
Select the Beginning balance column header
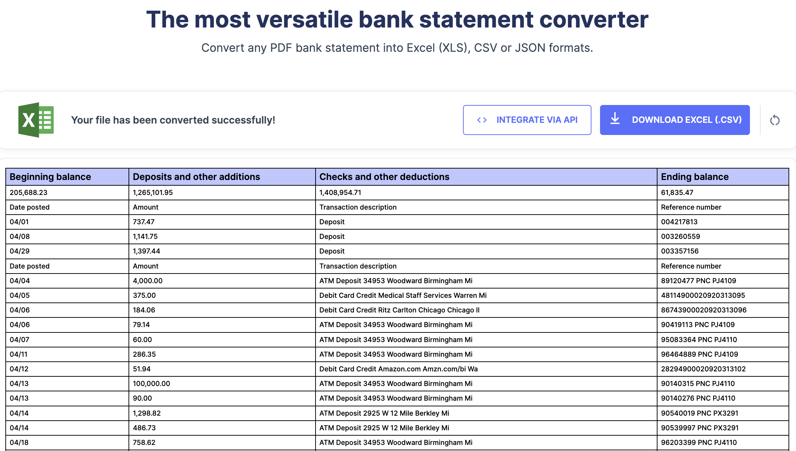[x=50, y=177]
